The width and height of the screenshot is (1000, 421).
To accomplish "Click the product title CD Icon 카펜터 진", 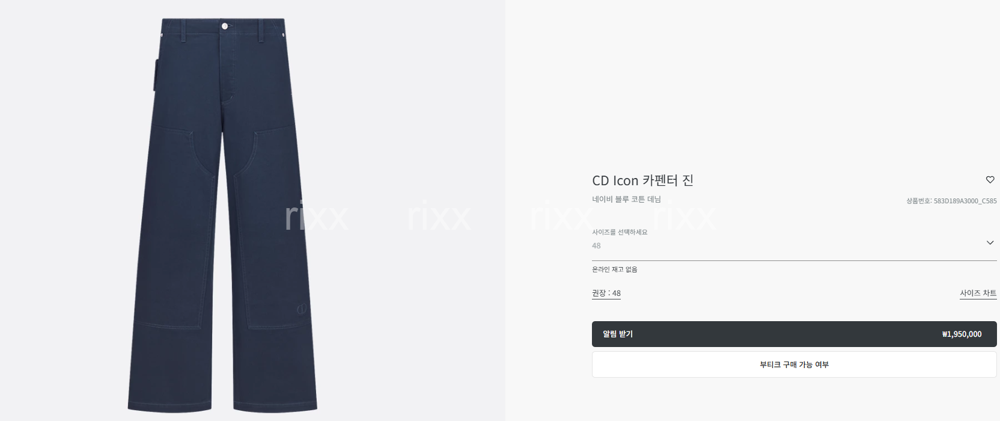I will (643, 180).
